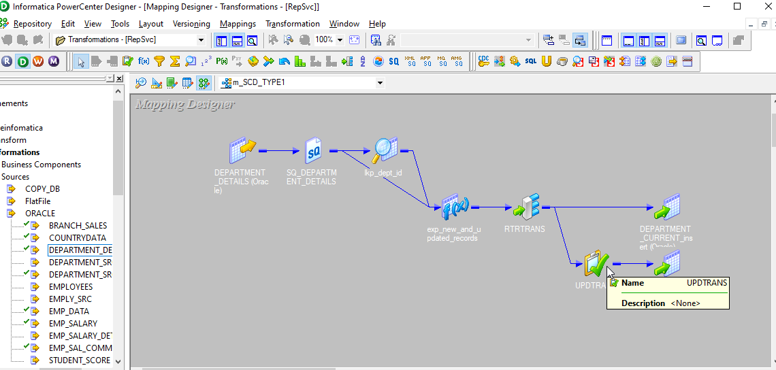
Task: Click the RTRTRANS router node in mapping
Action: click(526, 207)
